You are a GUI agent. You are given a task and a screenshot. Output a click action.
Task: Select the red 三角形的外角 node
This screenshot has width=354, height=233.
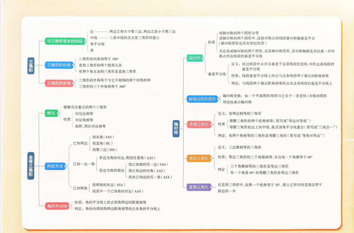(59, 83)
